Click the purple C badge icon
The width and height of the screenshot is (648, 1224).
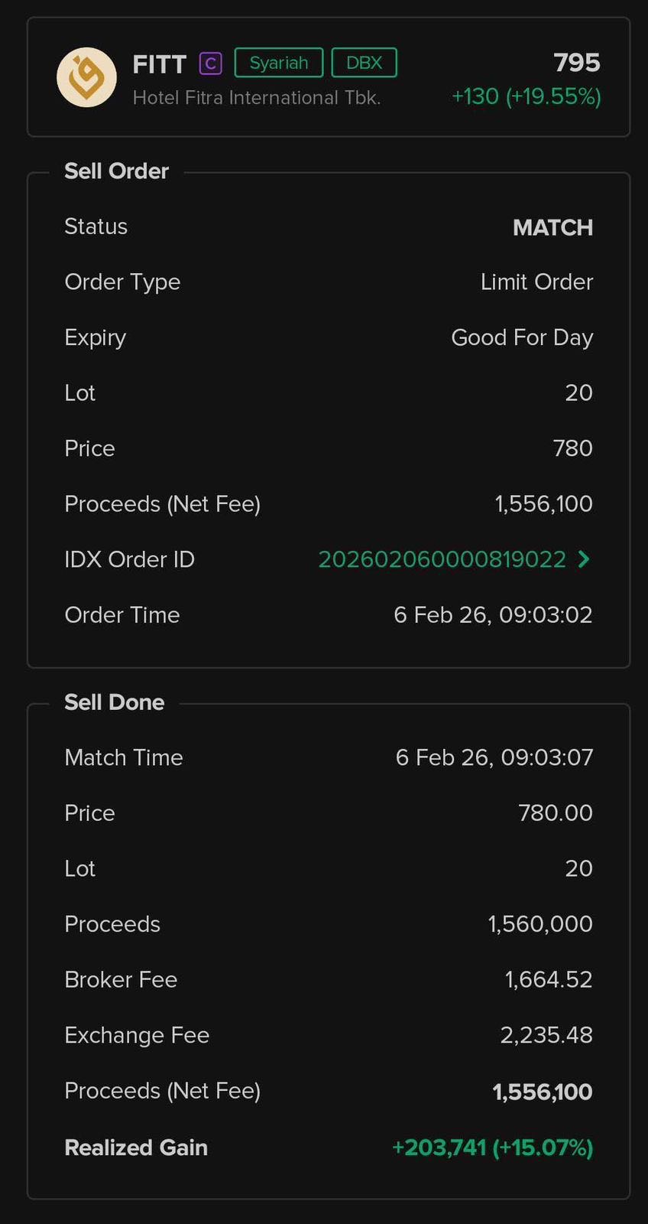[210, 63]
